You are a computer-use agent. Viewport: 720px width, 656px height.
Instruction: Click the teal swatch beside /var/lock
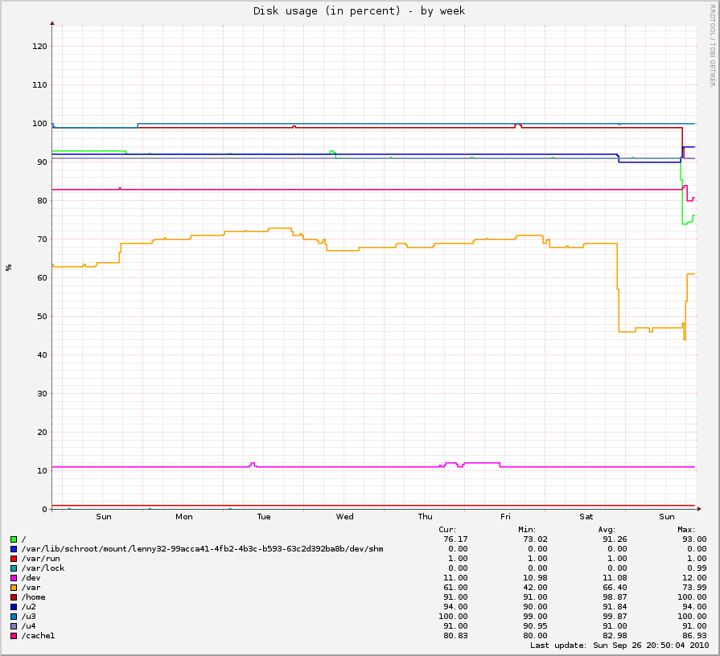click(14, 568)
